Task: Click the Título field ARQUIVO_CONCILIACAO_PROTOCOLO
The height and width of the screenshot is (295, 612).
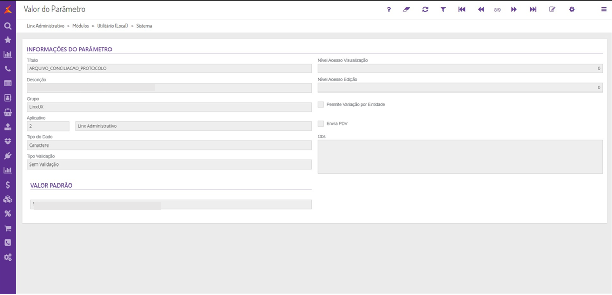Action: [x=170, y=69]
